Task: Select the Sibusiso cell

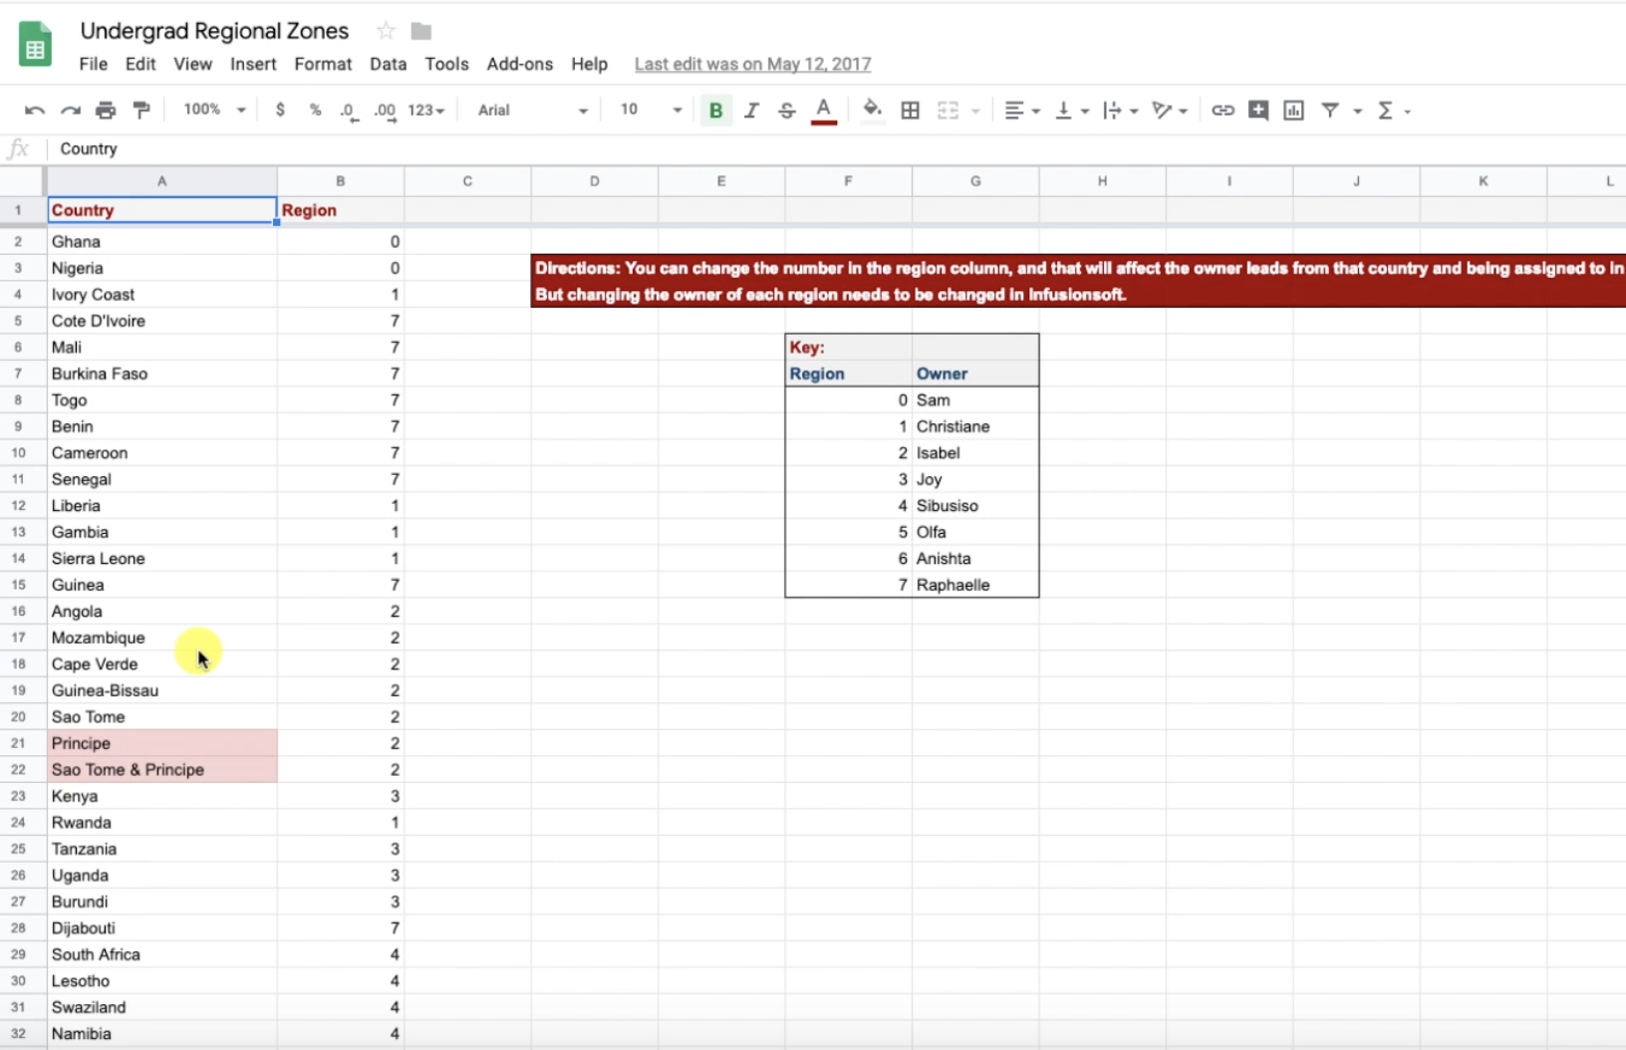Action: 975,505
